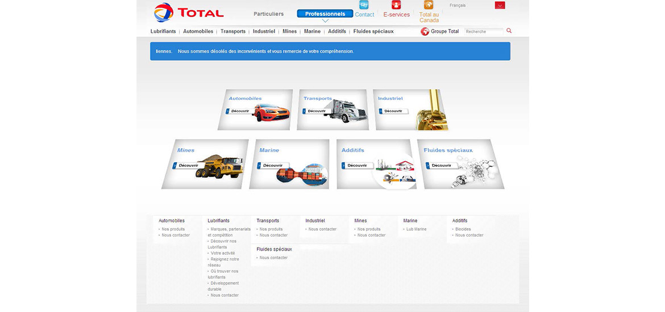Click the red E-services person icon

tap(396, 5)
